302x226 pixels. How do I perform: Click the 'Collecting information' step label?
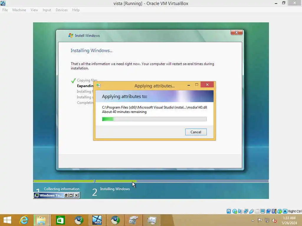click(x=62, y=189)
